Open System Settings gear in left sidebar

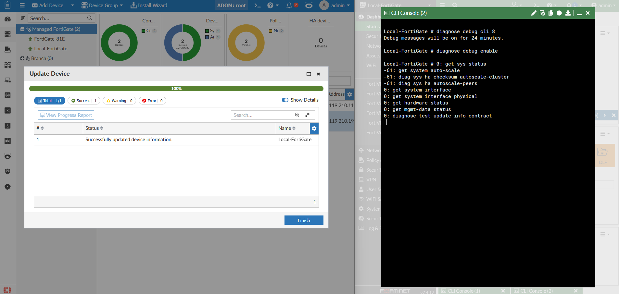[8, 187]
